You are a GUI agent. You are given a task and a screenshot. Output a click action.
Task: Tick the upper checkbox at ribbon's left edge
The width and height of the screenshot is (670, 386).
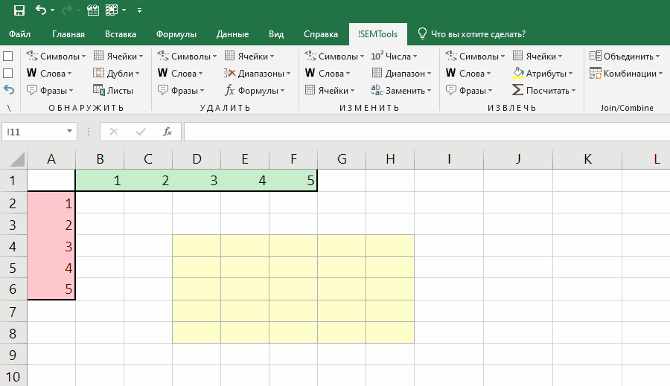pos(7,57)
